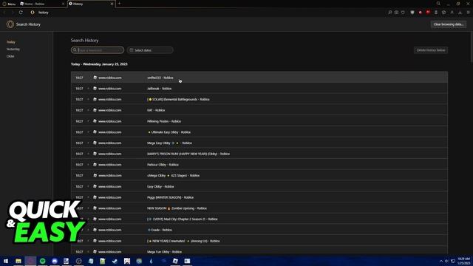
Task: Open the Elemental Battlegrounds - Roblox entry
Action: point(259,99)
